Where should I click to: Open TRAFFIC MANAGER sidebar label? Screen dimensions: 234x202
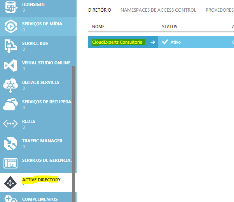tap(42, 141)
